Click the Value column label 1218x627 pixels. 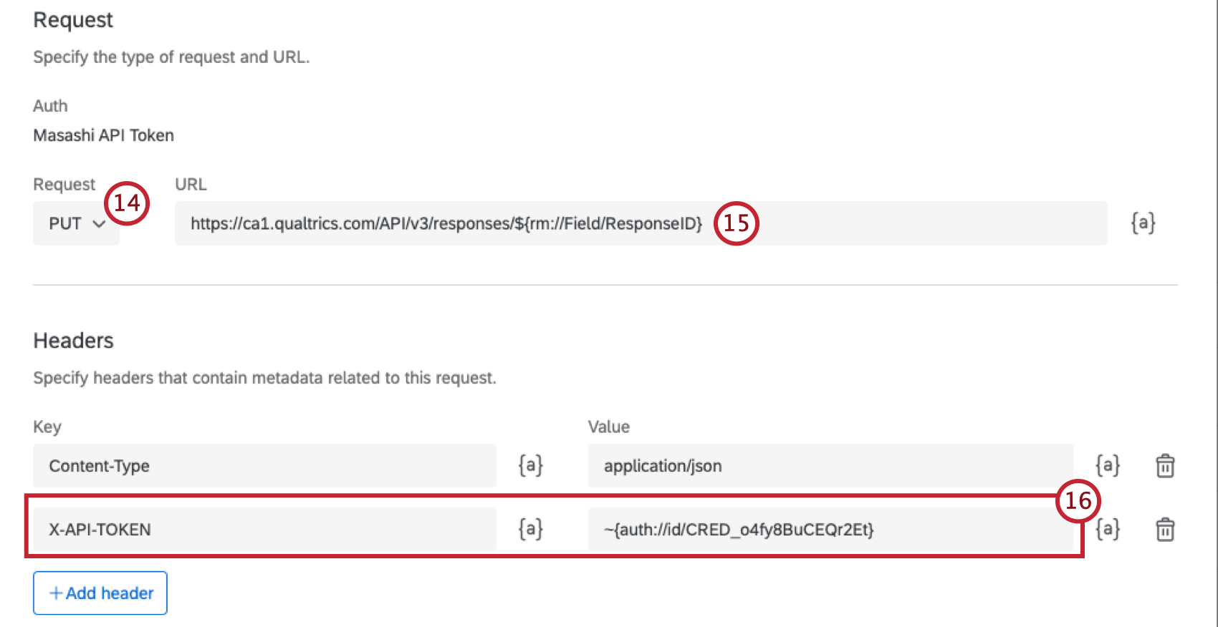[x=608, y=427]
